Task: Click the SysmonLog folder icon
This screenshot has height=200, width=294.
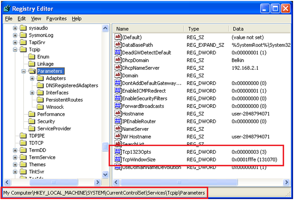Action: pos(23,35)
